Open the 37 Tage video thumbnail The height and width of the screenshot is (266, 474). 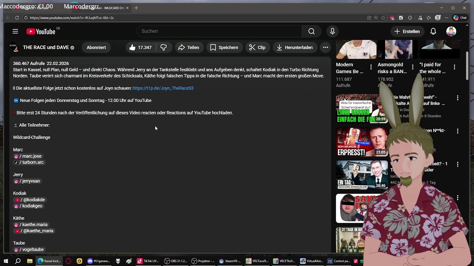[350, 240]
